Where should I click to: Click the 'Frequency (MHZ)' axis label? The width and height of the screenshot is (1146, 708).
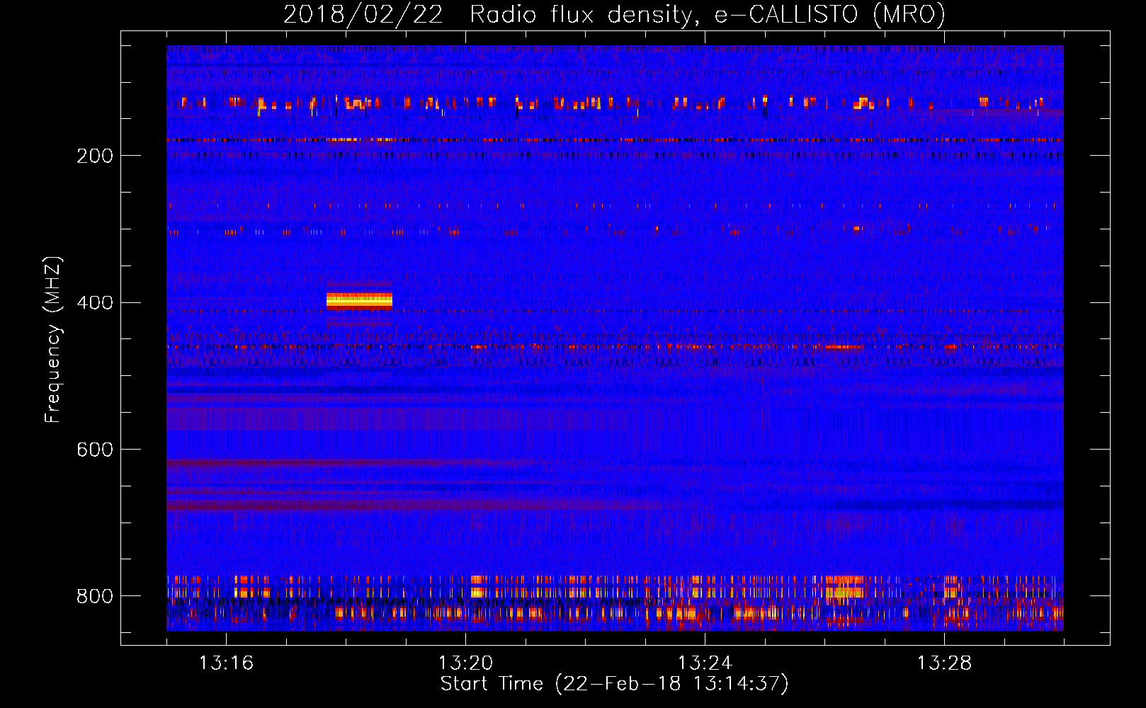point(52,340)
